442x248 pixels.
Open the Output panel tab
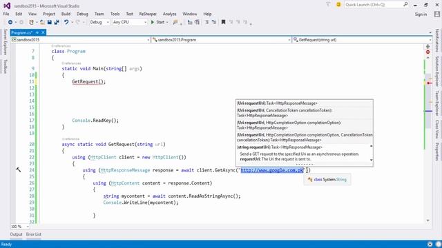click(x=16, y=234)
